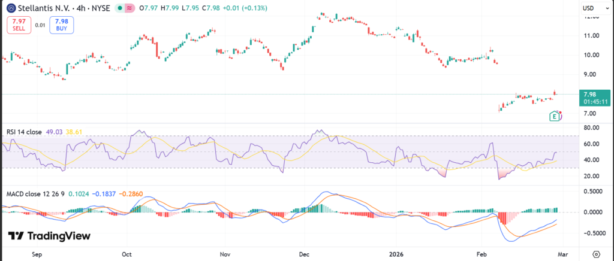Click the 7.97 SELL button
Image resolution: width=614 pixels, height=261 pixels.
pos(19,25)
